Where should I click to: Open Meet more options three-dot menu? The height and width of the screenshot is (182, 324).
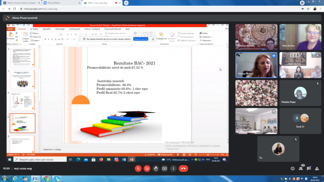pyautogui.click(x=173, y=169)
